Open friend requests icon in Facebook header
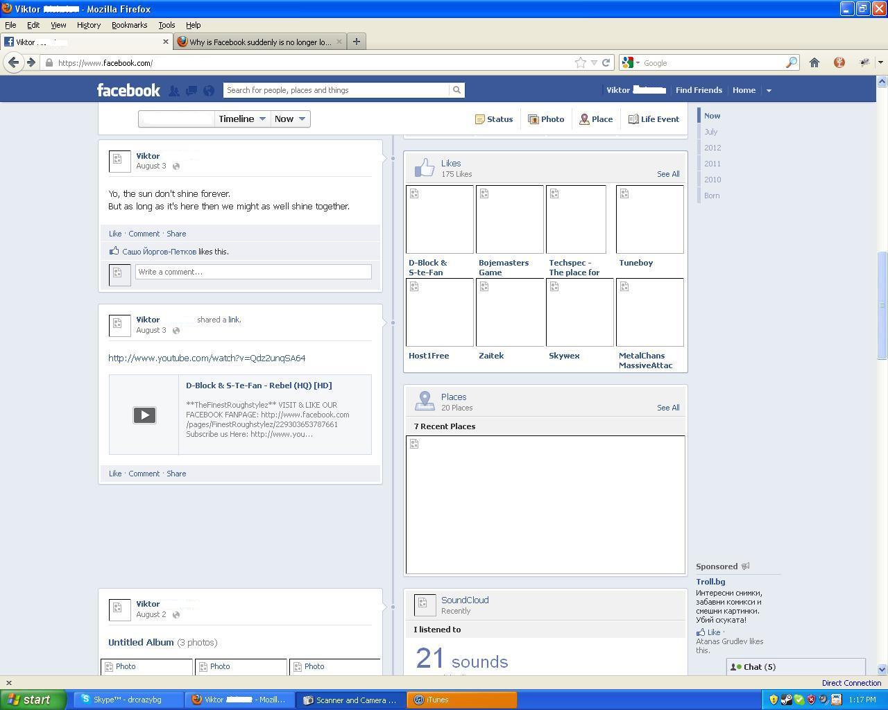Screen dimensions: 888x710 pos(174,90)
